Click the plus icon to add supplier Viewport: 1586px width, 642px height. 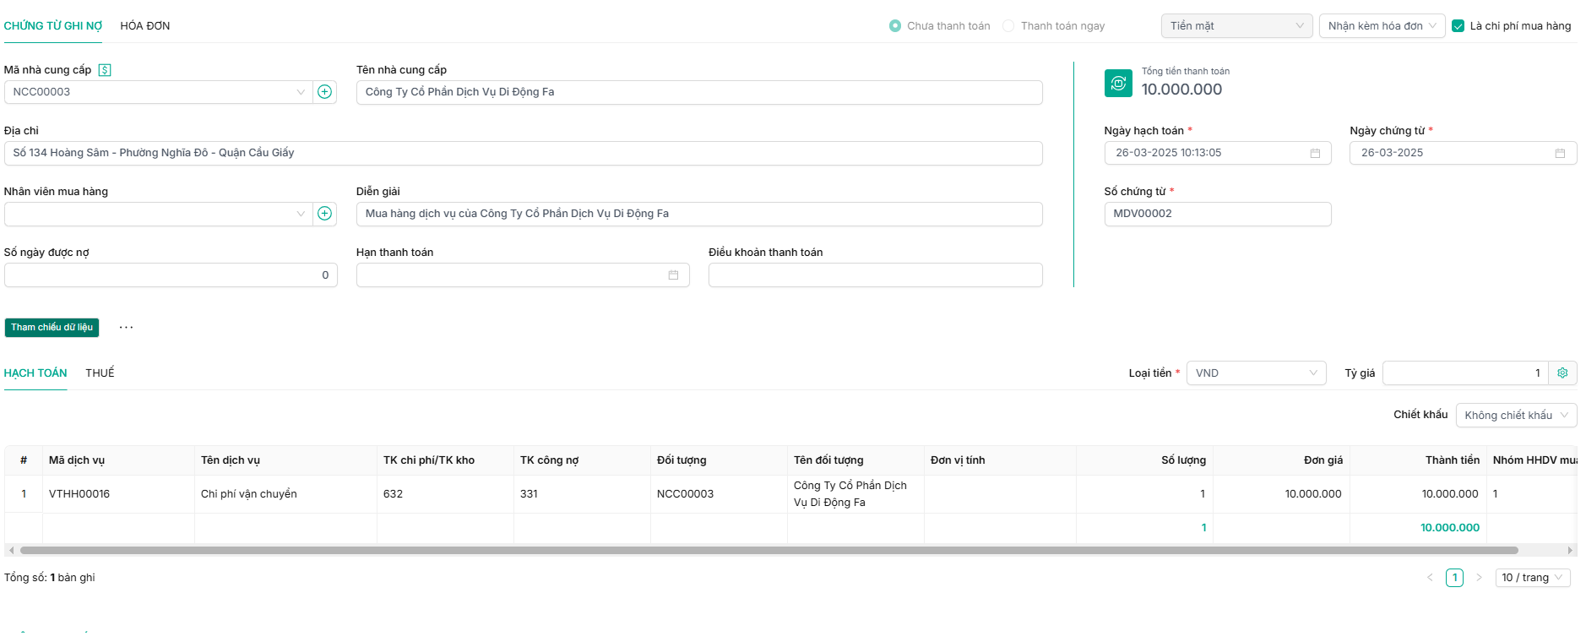point(324,92)
